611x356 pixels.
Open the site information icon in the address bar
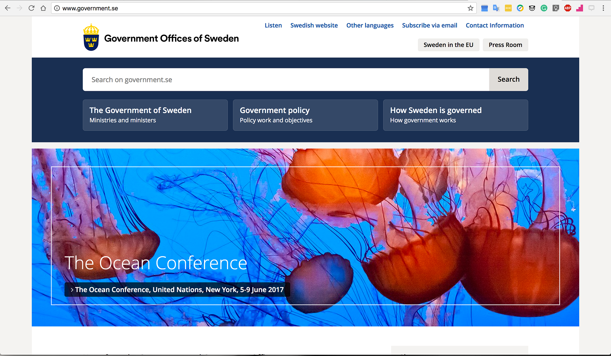coord(57,8)
